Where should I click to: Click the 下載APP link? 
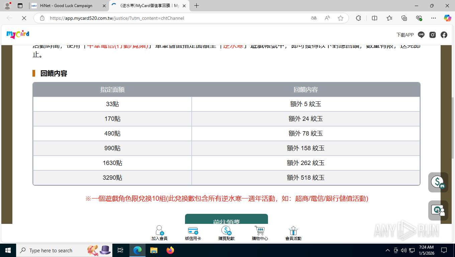[x=405, y=35]
